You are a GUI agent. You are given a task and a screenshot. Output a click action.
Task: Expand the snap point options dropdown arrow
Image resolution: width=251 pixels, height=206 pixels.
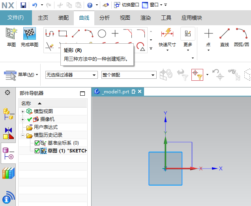coord(207,74)
